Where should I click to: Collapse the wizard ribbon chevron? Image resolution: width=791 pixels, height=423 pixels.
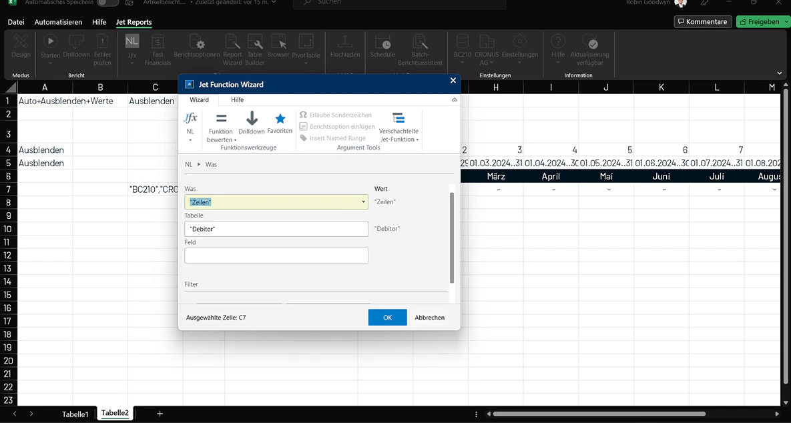pos(455,100)
